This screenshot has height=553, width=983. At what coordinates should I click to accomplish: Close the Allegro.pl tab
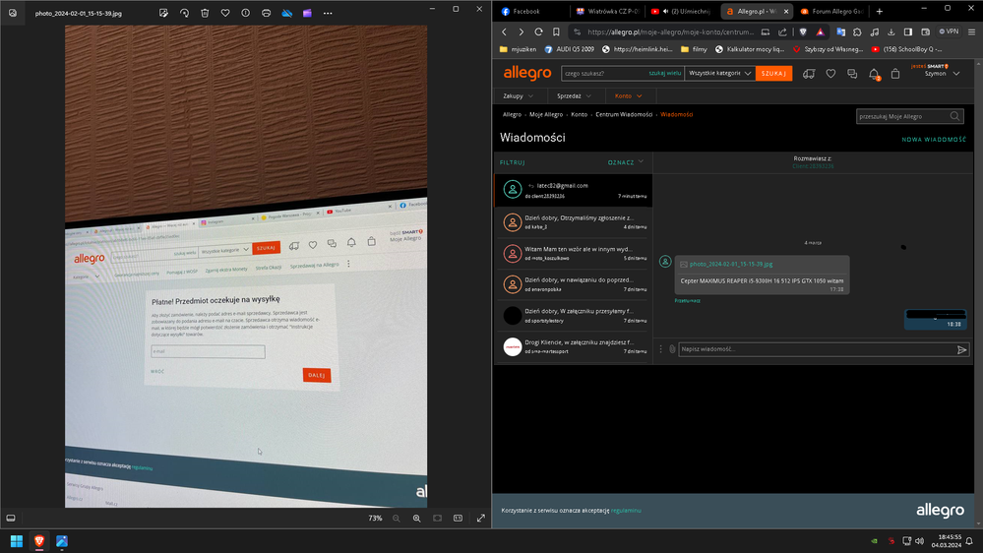click(785, 11)
